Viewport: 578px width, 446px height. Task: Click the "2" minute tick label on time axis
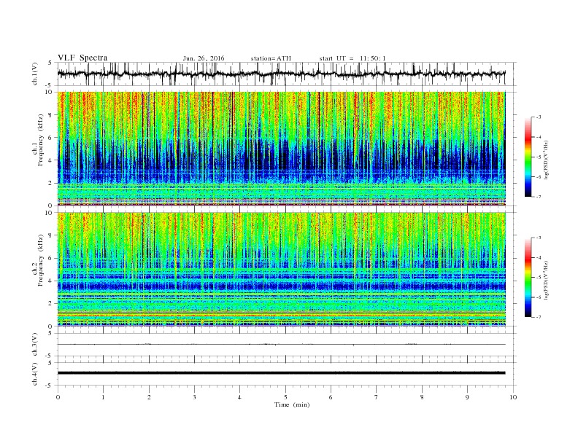(149, 397)
